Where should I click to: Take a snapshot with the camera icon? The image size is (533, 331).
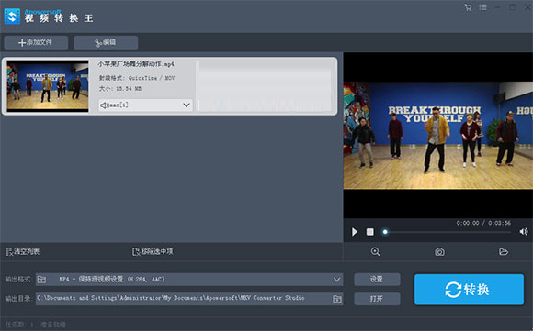(x=439, y=251)
